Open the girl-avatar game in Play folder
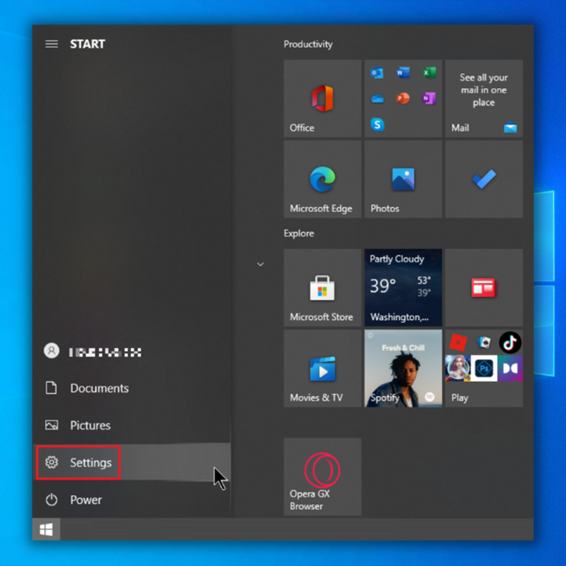This screenshot has height=566, width=566. coord(457,368)
